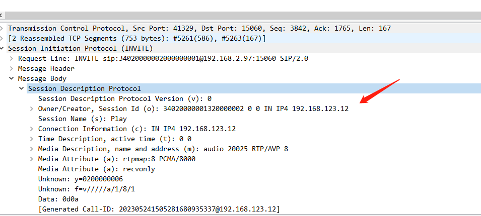Select the Media Attribute recvonly line

[x=96, y=169]
